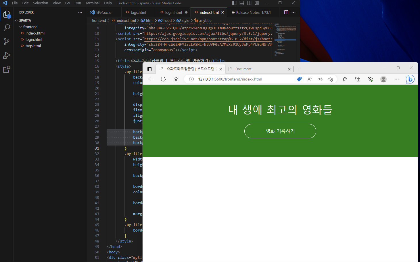The height and width of the screenshot is (262, 420).
Task: Switch to the tags.html editor tab
Action: coord(138,12)
